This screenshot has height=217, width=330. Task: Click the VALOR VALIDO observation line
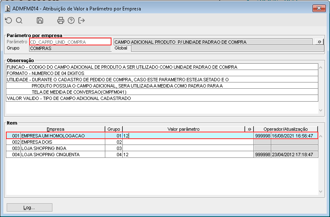pyautogui.click(x=162, y=98)
